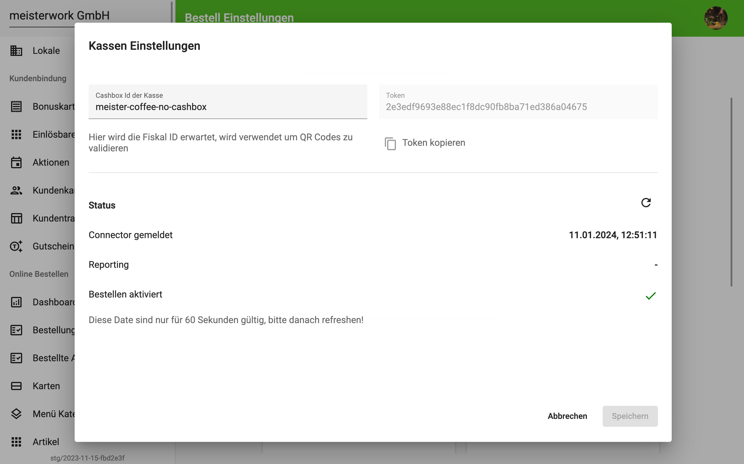Refresh the Status section
744x464 pixels.
(x=646, y=203)
